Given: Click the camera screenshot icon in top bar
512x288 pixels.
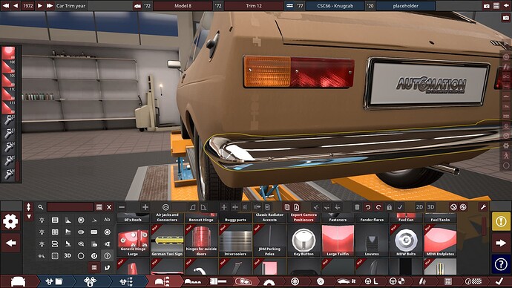Looking at the screenshot, I should click(x=487, y=6).
